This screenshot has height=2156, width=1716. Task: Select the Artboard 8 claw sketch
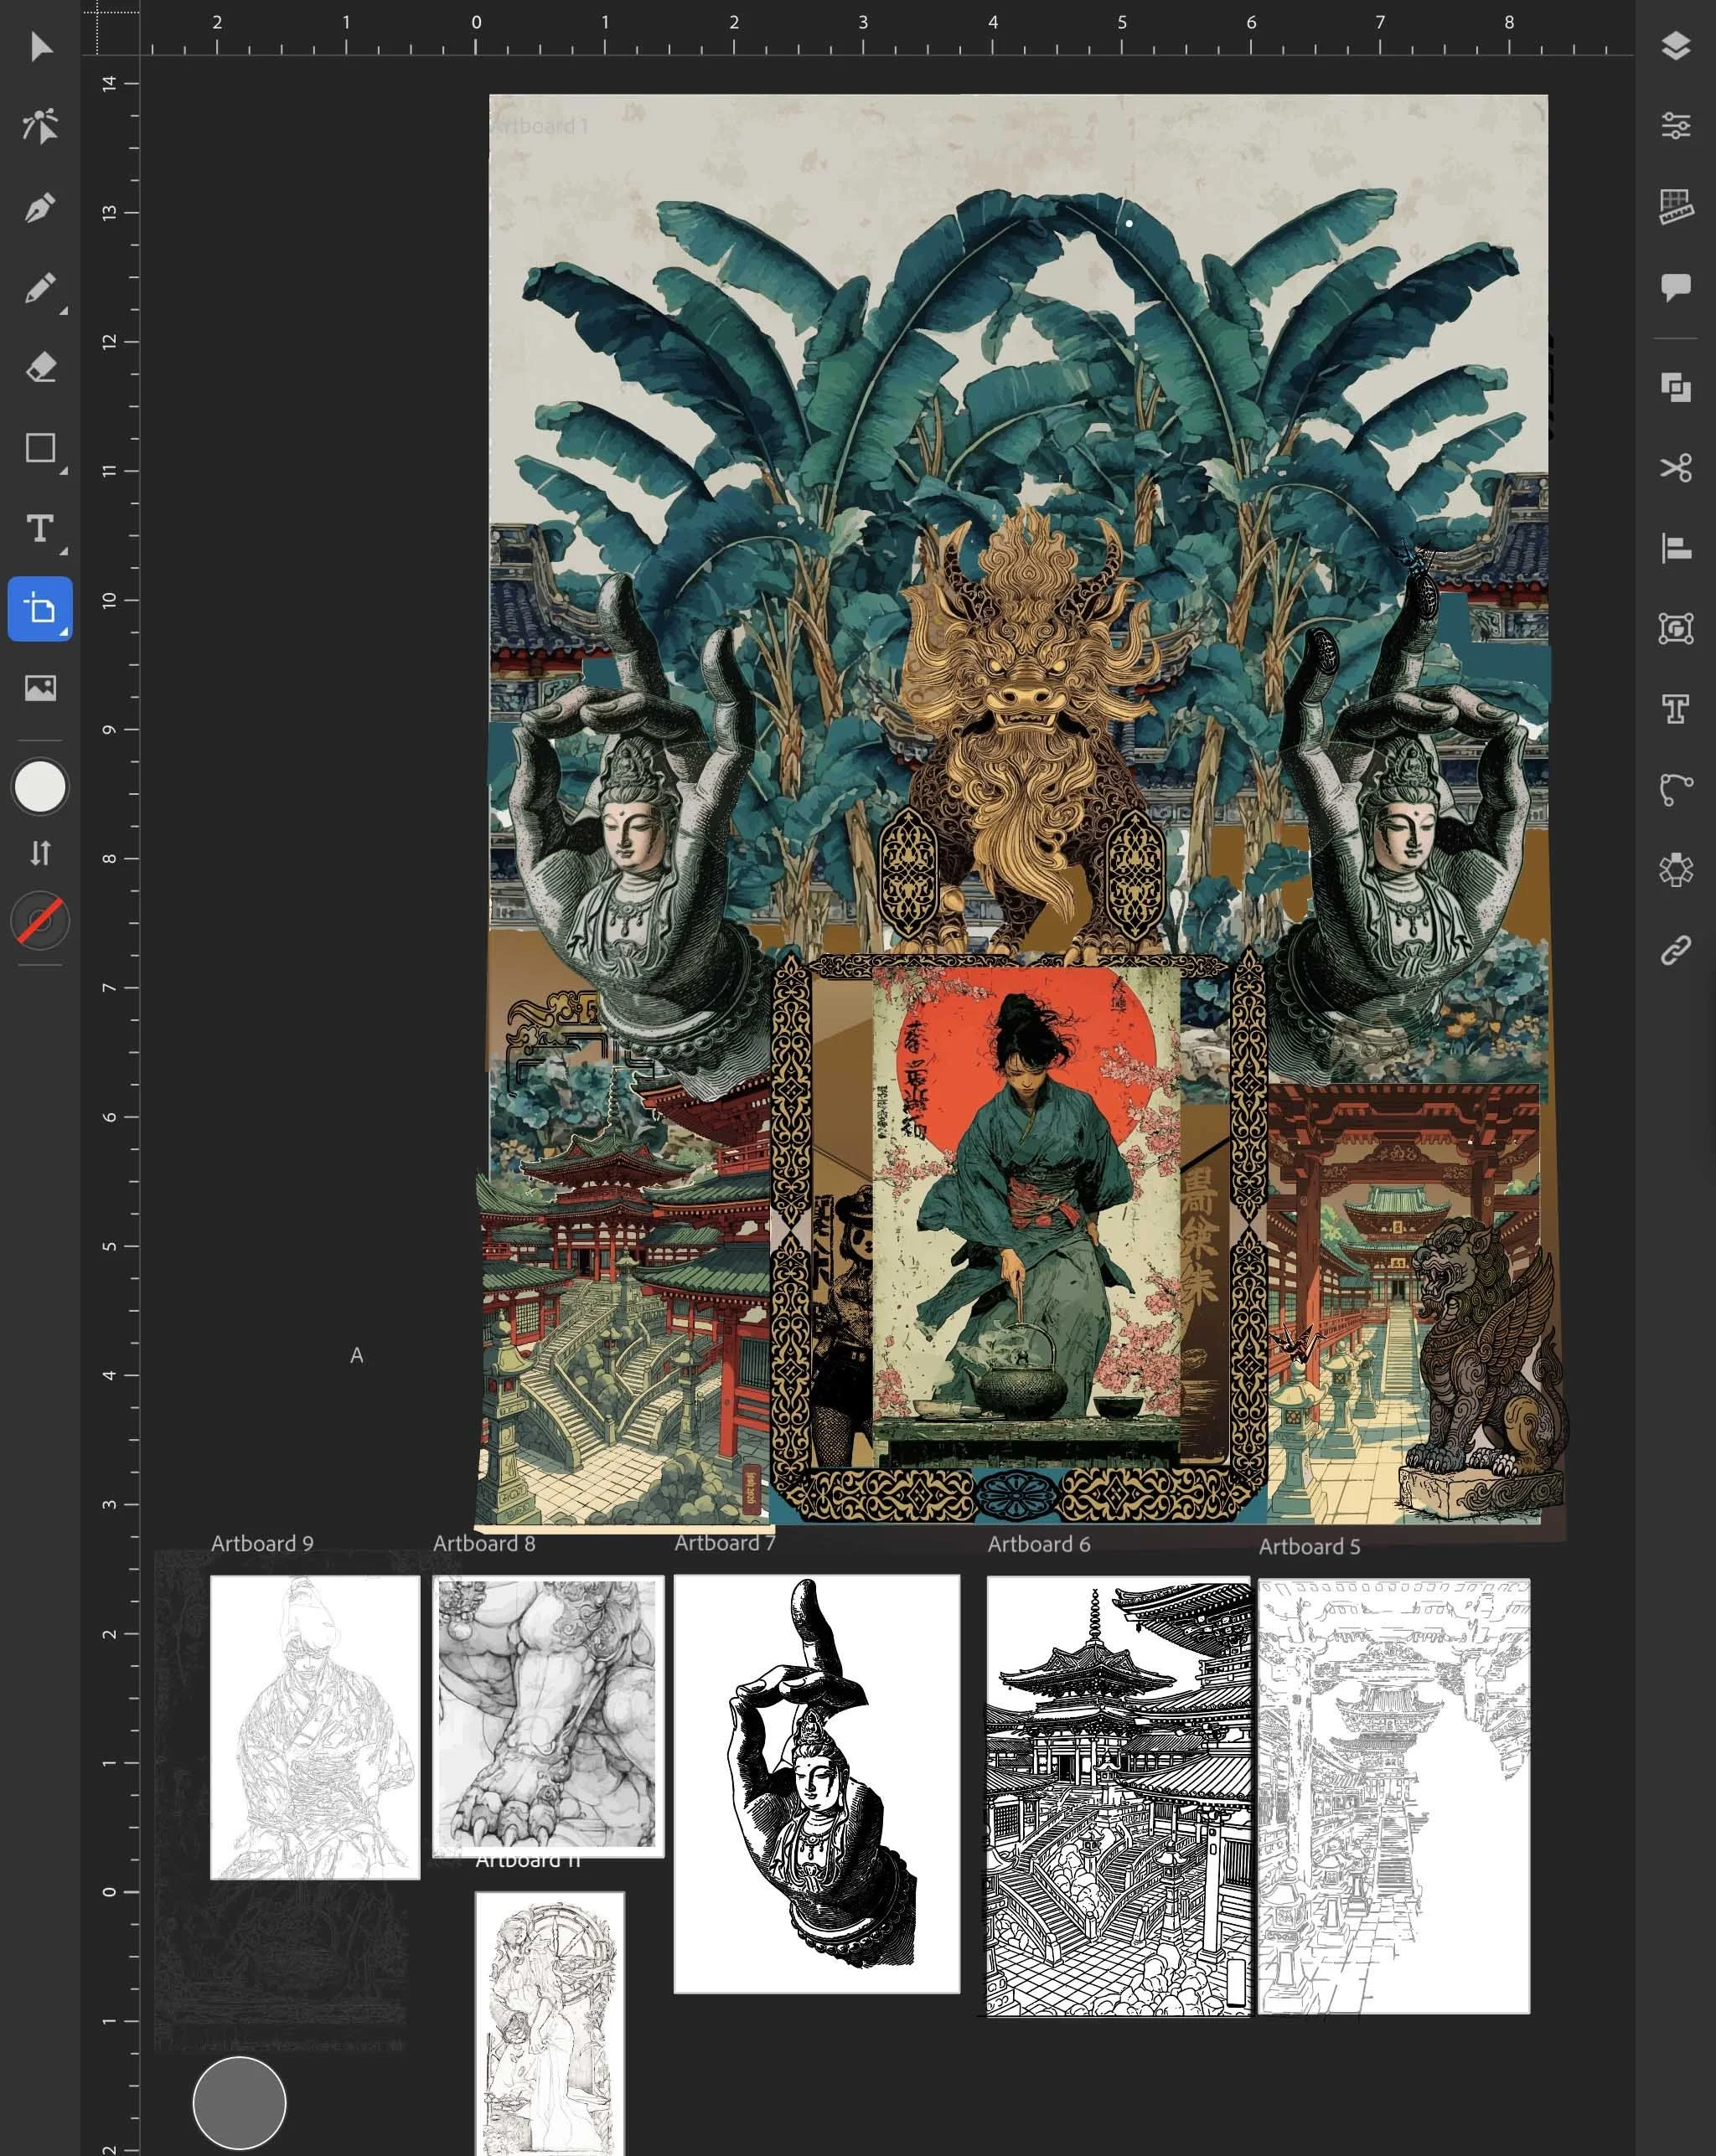click(x=548, y=1716)
